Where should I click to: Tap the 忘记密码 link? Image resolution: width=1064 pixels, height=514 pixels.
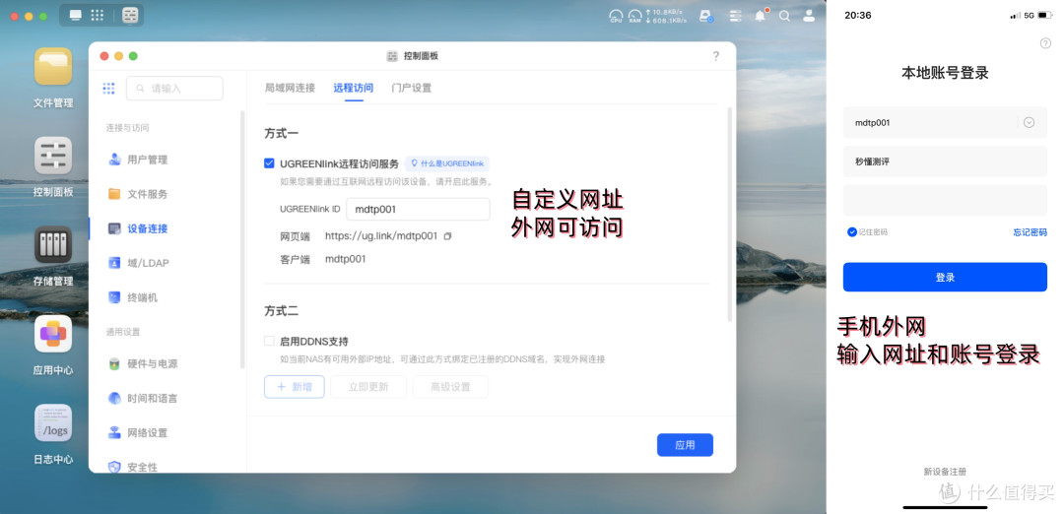(x=1030, y=232)
